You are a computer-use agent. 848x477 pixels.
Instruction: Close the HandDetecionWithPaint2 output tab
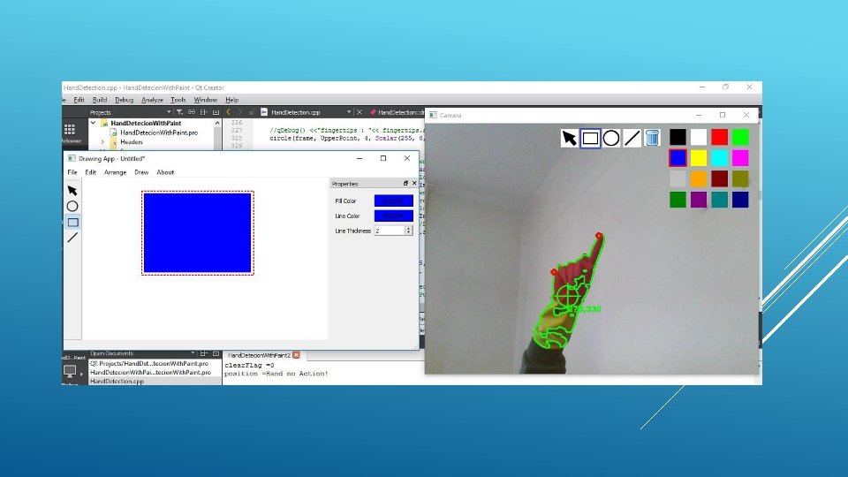tap(297, 355)
